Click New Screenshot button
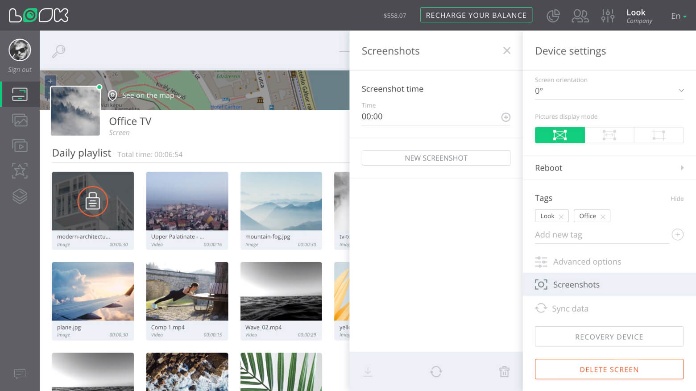The image size is (696, 391). click(x=436, y=158)
